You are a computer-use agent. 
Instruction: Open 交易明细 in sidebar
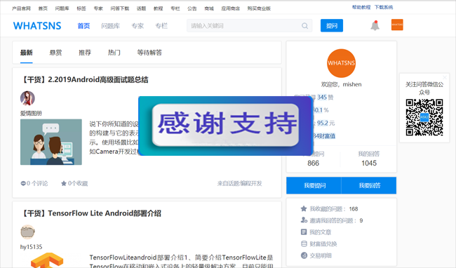point(321,255)
